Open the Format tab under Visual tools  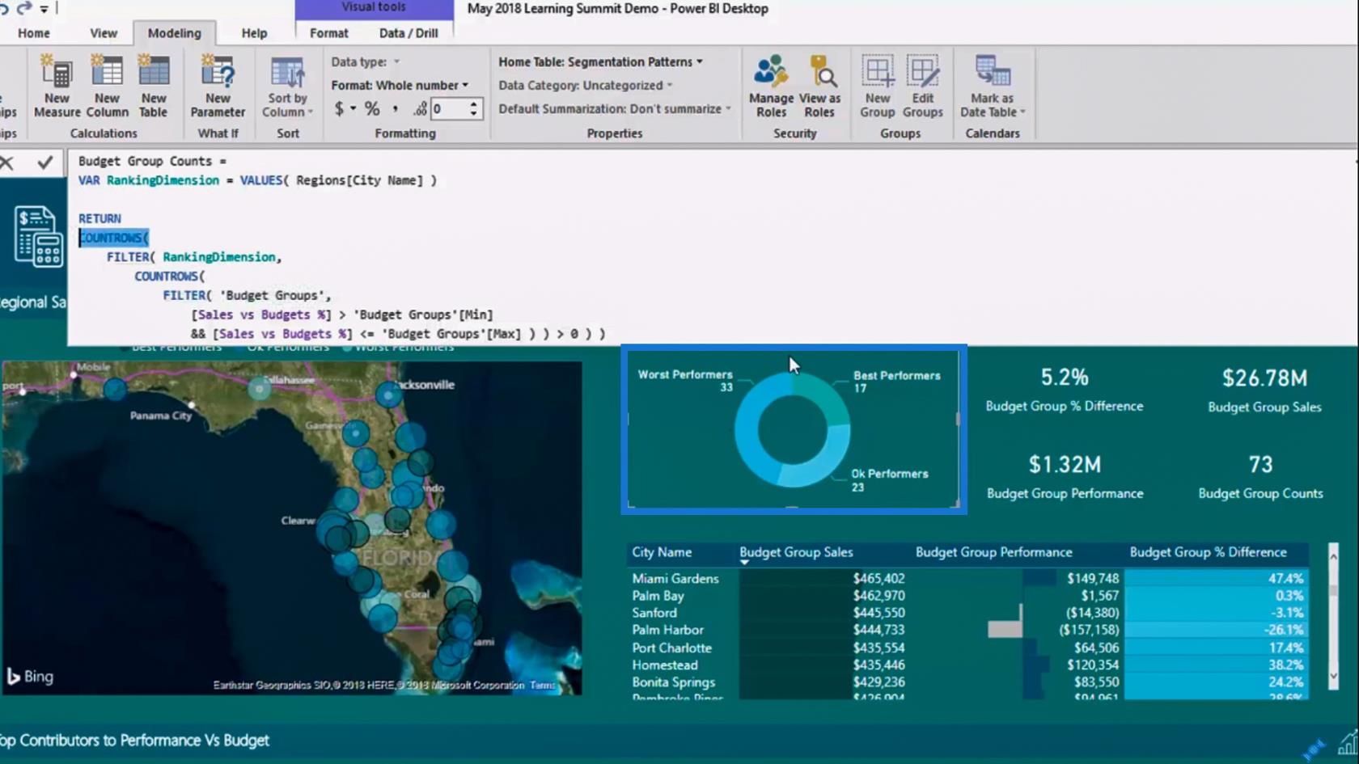pos(329,33)
